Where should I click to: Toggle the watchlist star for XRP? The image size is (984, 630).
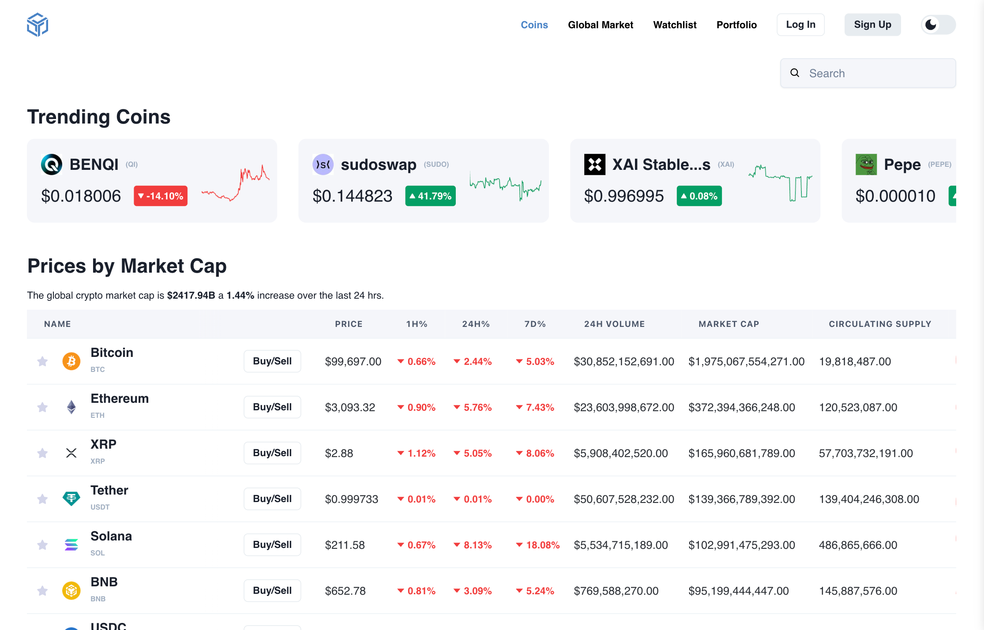[42, 453]
